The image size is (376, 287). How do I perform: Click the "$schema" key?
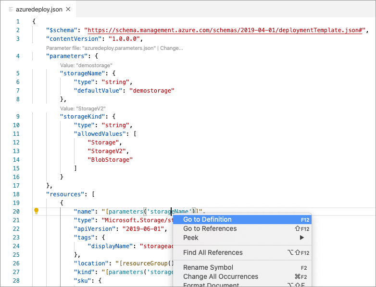click(62, 30)
